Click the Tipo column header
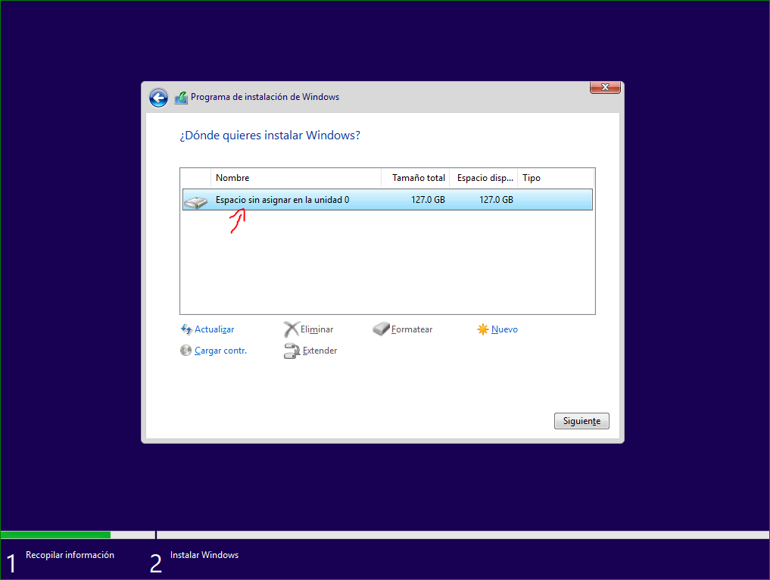Viewport: 770px width, 580px height. coord(556,178)
